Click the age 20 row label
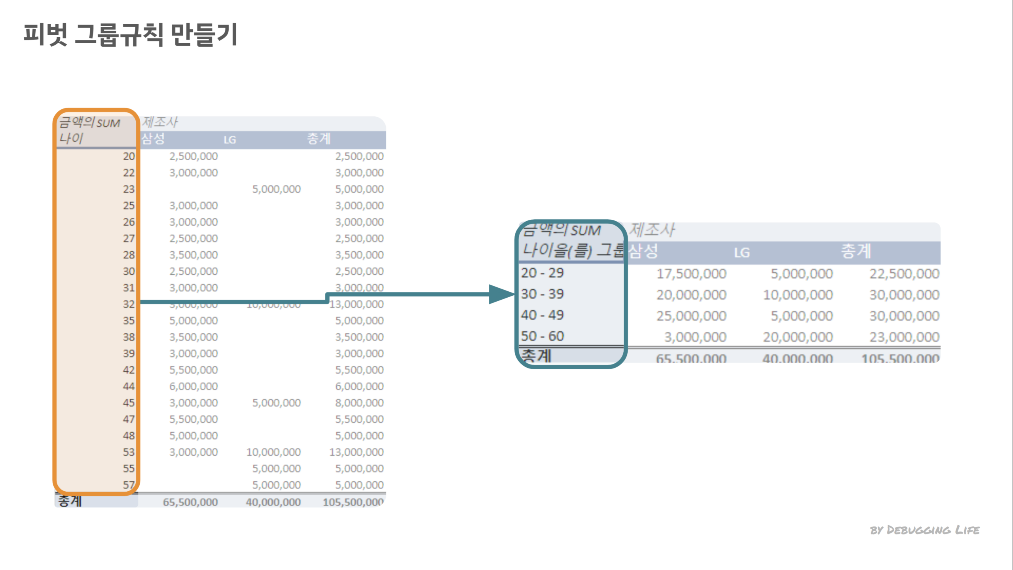The height and width of the screenshot is (570, 1013). pos(129,156)
